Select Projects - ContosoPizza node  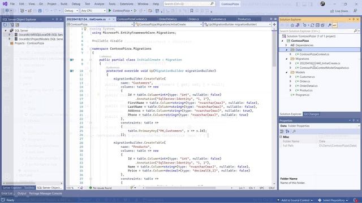tap(29, 43)
